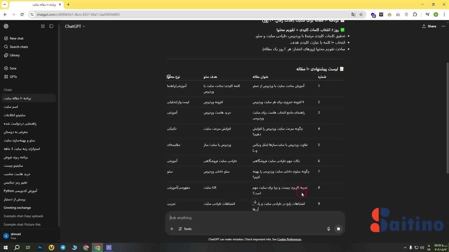The height and width of the screenshot is (252, 449).
Task: Copy the table using the copy icon
Action: click(168, 77)
